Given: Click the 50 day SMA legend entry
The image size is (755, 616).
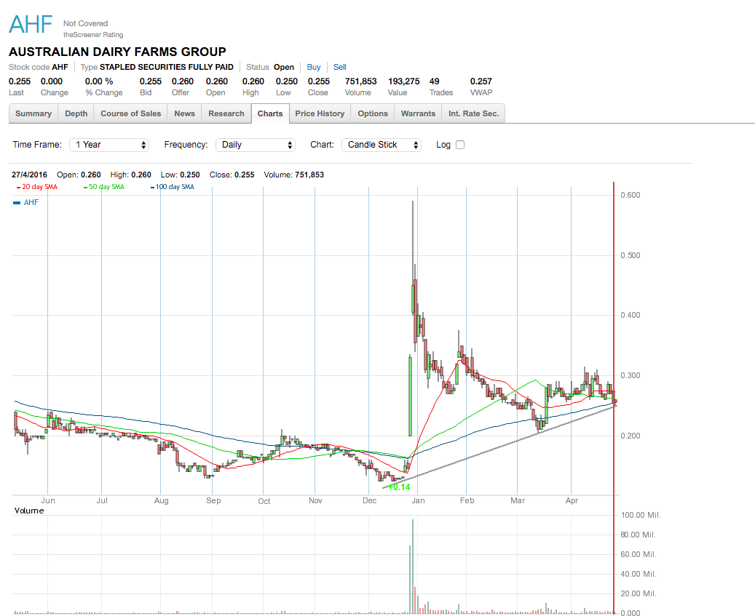Looking at the screenshot, I should coord(104,187).
